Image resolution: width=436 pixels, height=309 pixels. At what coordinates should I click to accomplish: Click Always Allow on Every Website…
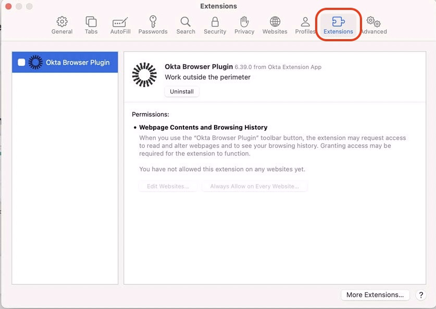[x=254, y=186]
